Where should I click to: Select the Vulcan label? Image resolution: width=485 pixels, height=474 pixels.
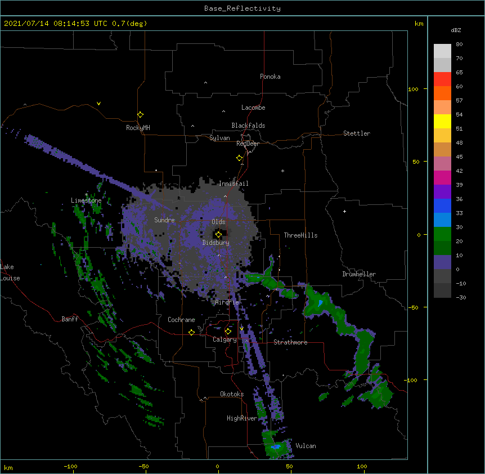(306, 446)
